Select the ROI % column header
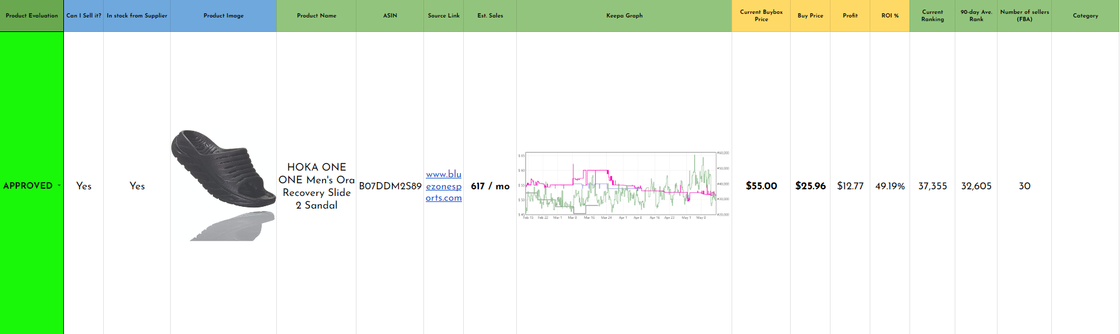 (890, 16)
